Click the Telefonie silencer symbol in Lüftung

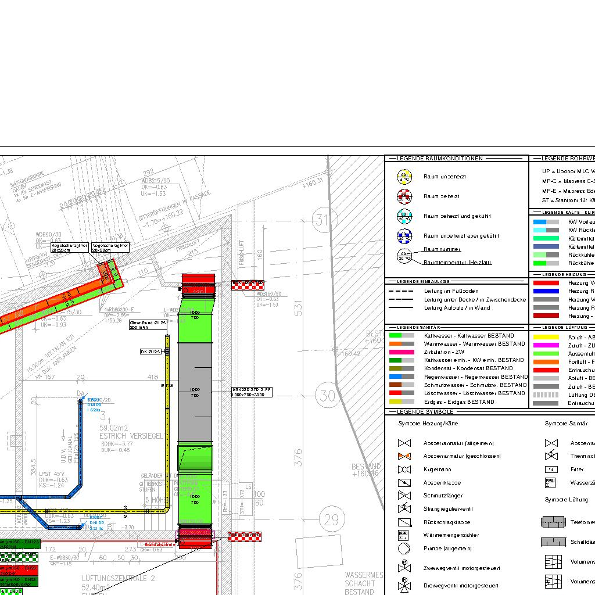(x=553, y=522)
